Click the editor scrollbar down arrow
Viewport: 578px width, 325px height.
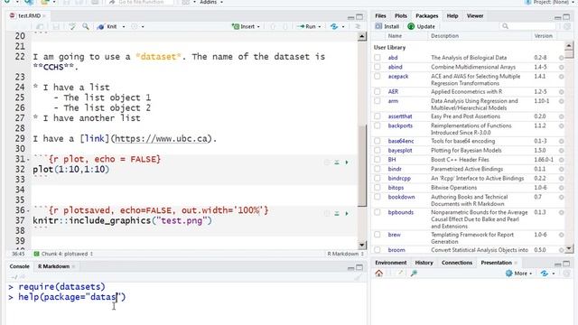[361, 245]
